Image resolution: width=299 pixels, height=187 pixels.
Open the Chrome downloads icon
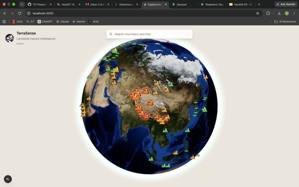pos(279,13)
